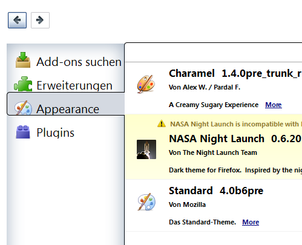Click the yellow incompatibility warning triangle icon
This screenshot has width=302, height=245.
pos(162,123)
